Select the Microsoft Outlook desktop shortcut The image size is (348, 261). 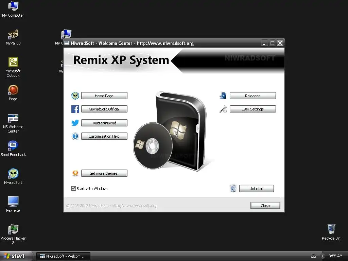pyautogui.click(x=13, y=67)
